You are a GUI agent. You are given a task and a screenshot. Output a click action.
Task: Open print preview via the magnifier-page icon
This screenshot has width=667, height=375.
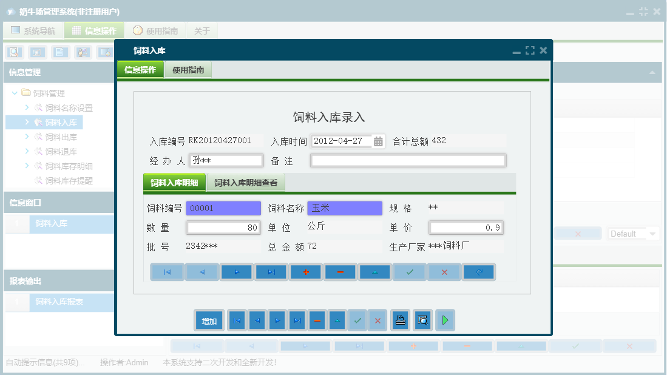click(x=422, y=320)
